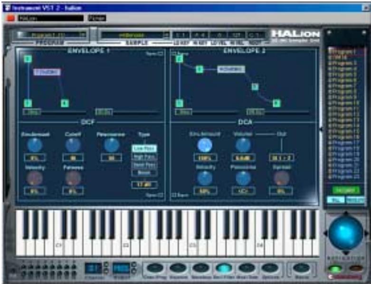This screenshot has height=284, width=371.
Task: Click the DCF Resonance knob
Action: point(111,145)
